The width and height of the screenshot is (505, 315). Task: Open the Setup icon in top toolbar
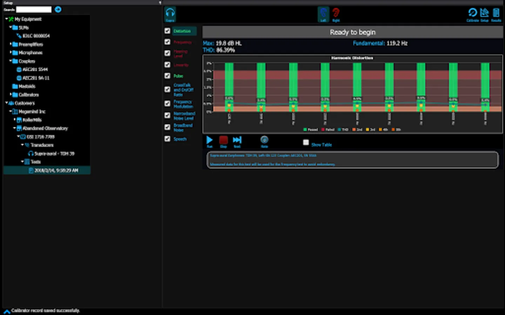click(x=484, y=14)
